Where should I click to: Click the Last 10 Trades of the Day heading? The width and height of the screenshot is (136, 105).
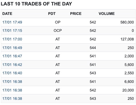coord(36,4)
